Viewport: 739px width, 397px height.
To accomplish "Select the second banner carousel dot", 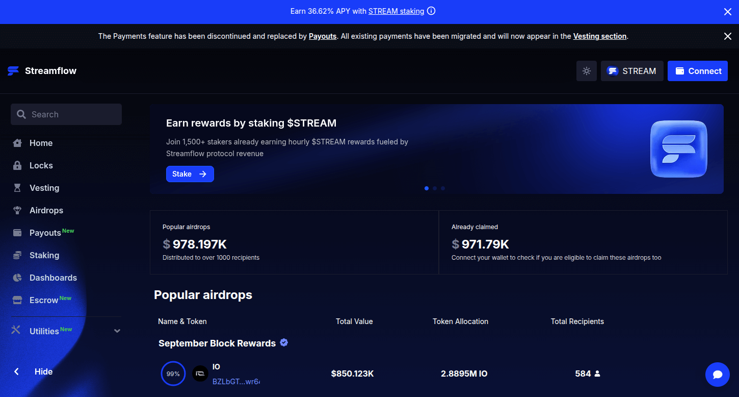I will click(435, 188).
